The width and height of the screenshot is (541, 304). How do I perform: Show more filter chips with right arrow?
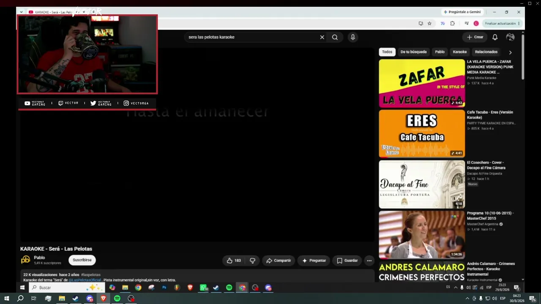[x=510, y=52]
